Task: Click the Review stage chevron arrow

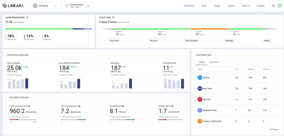Action: pyautogui.click(x=230, y=34)
